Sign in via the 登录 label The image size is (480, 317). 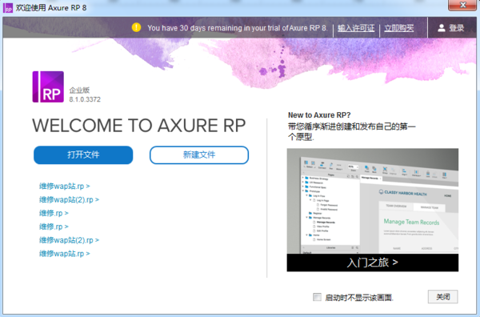tap(457, 28)
